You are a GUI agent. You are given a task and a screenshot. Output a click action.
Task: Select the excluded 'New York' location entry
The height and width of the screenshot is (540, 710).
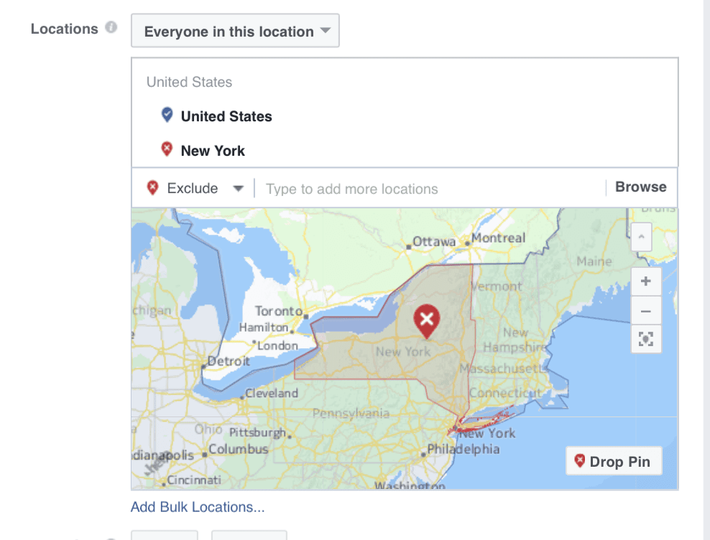[213, 151]
